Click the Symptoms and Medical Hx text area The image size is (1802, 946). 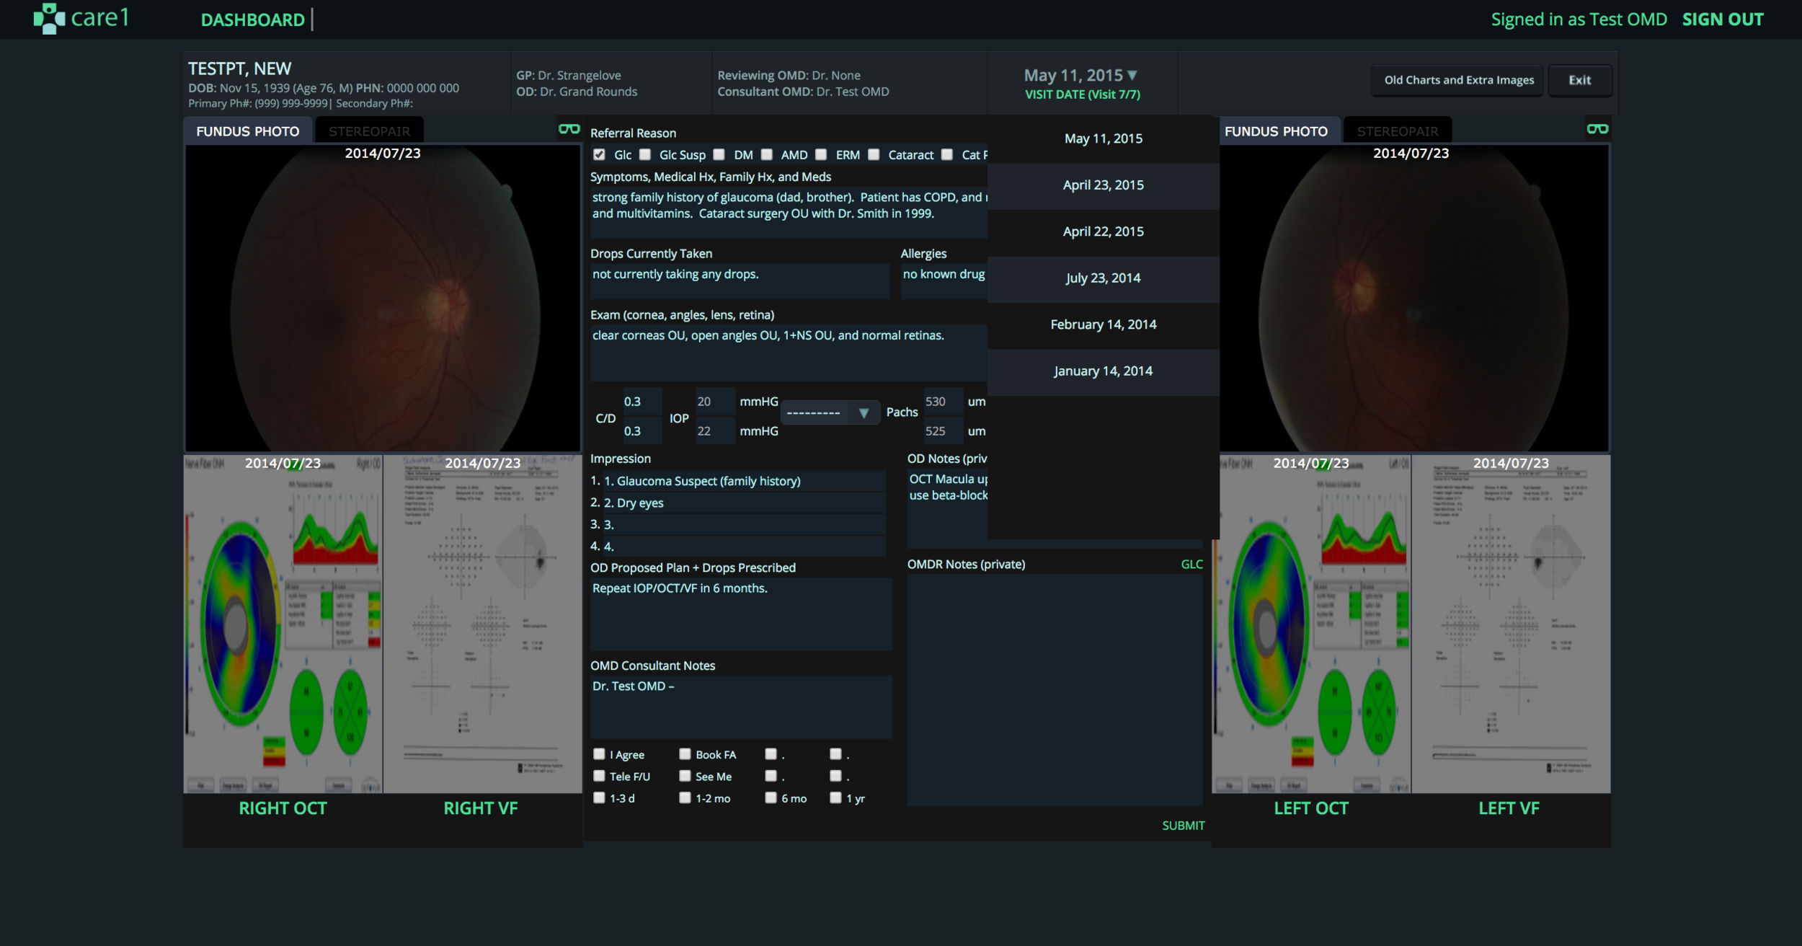pos(789,212)
